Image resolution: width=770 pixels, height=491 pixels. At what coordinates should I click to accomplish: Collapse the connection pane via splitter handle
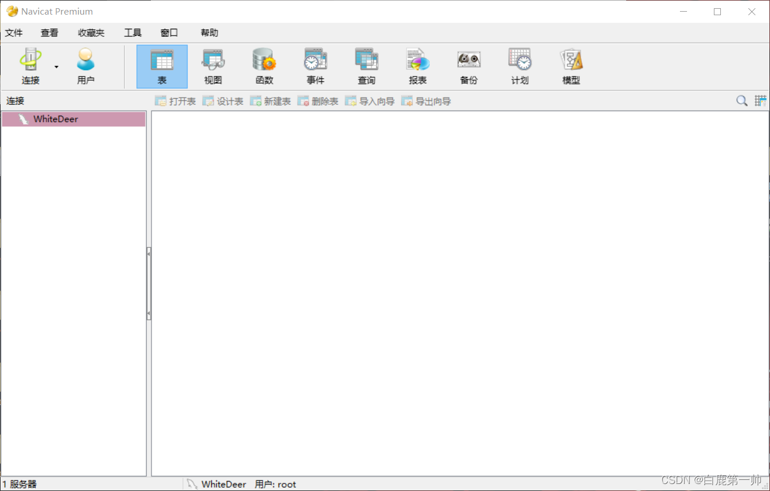click(149, 283)
